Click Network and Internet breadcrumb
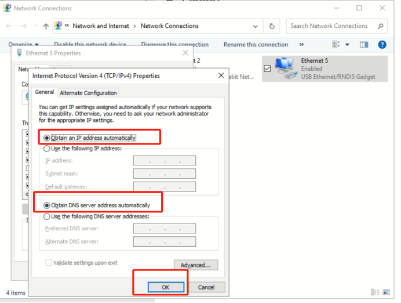Viewport: 401px width, 303px height. coord(101,26)
